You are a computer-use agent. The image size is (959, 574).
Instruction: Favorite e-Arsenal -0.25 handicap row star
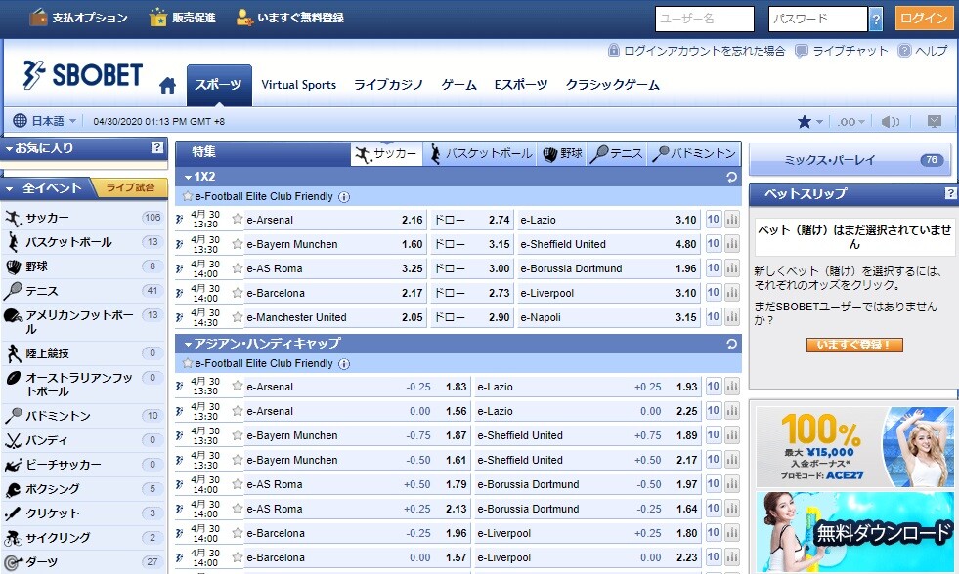tap(238, 386)
